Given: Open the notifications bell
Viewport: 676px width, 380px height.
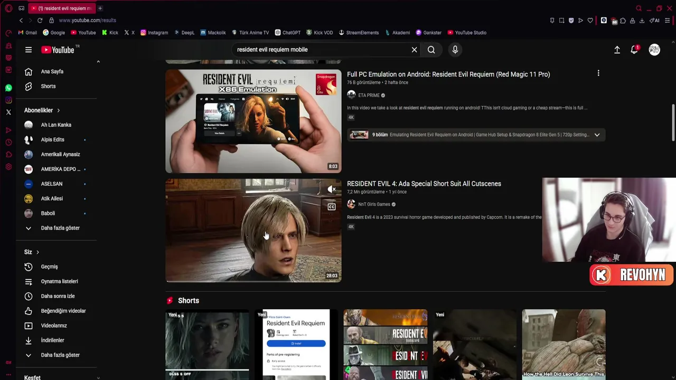Looking at the screenshot, I should pos(634,50).
